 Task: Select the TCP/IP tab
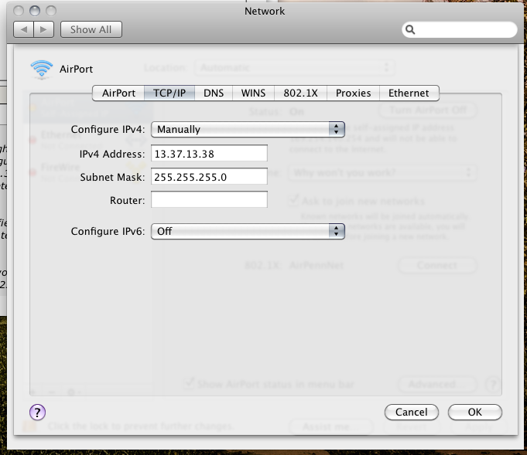(x=169, y=93)
